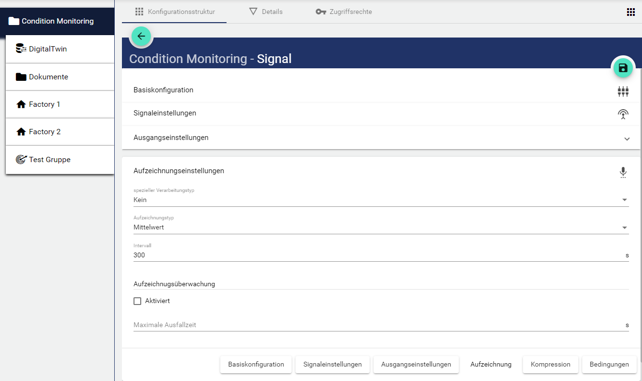Open the Aufzeichnungstyp Mittelwert dropdown

point(381,228)
